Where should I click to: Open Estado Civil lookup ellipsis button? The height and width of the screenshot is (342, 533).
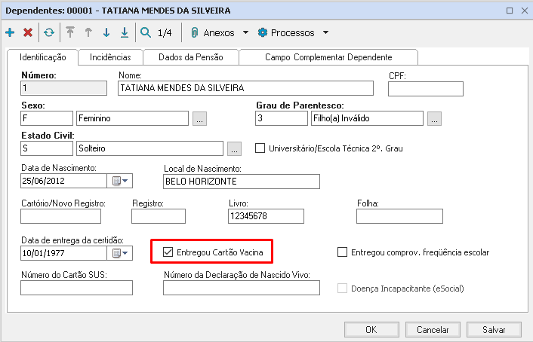[234, 148]
